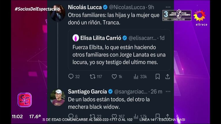Click the pink SE show logo
Image resolution: width=221 pixels, height=124 pixels.
pos(24,100)
